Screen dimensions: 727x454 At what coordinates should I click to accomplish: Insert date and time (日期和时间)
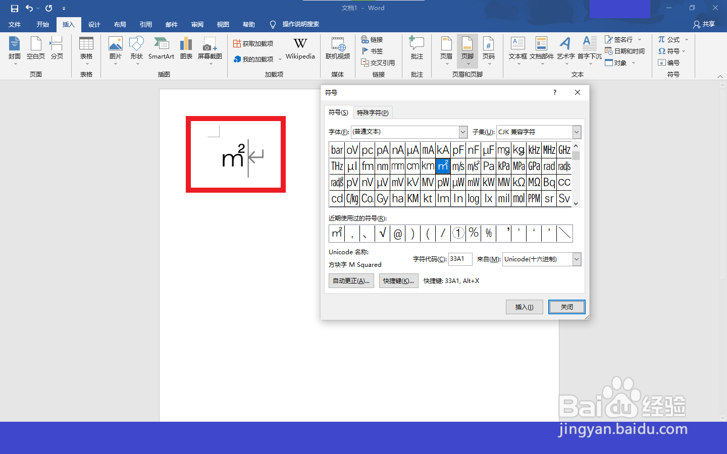(625, 51)
